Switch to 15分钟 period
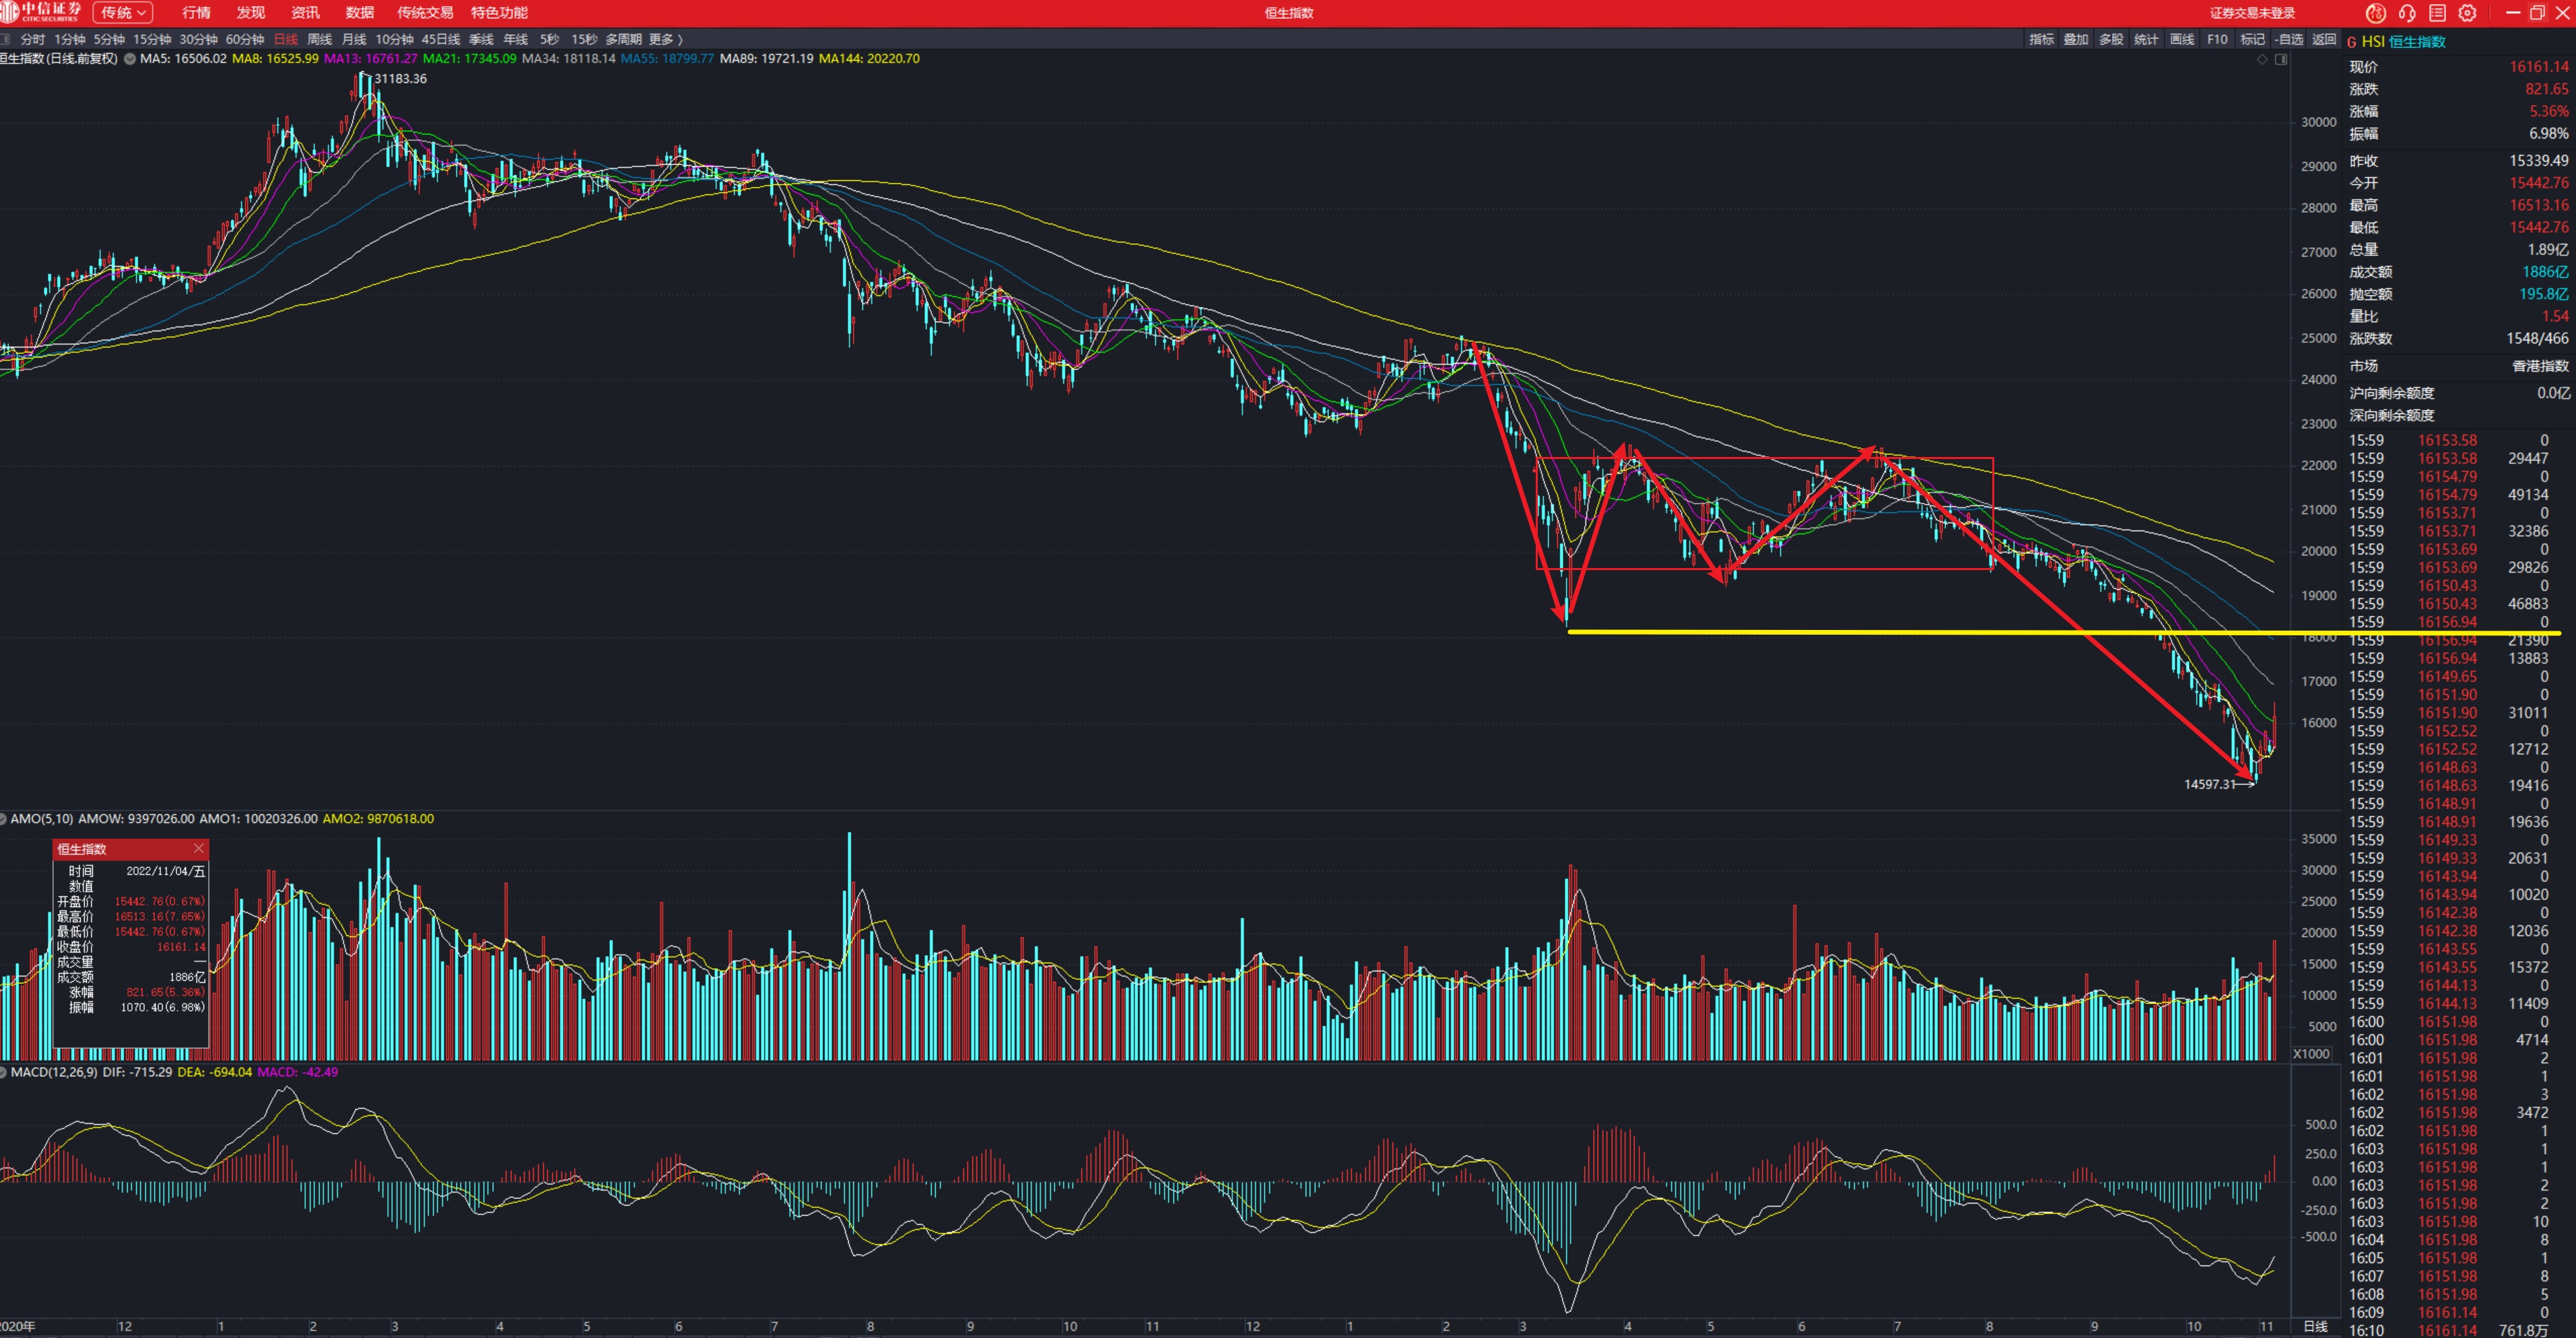The image size is (2576, 1338). click(152, 40)
